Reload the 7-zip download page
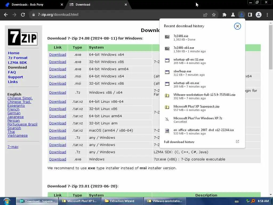Screen dimensions: 273x205 click(23, 15)
